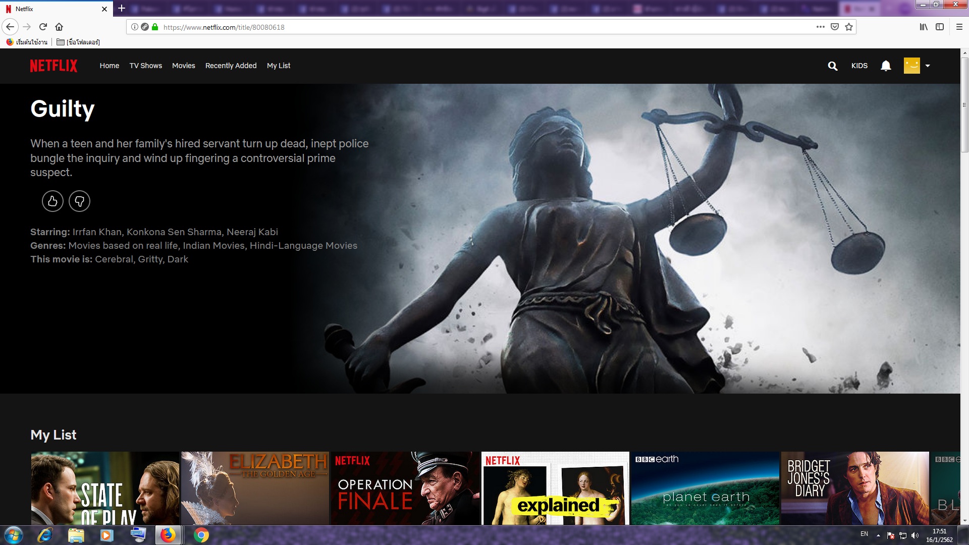Open Planet Earth thumbnail

[x=705, y=488]
